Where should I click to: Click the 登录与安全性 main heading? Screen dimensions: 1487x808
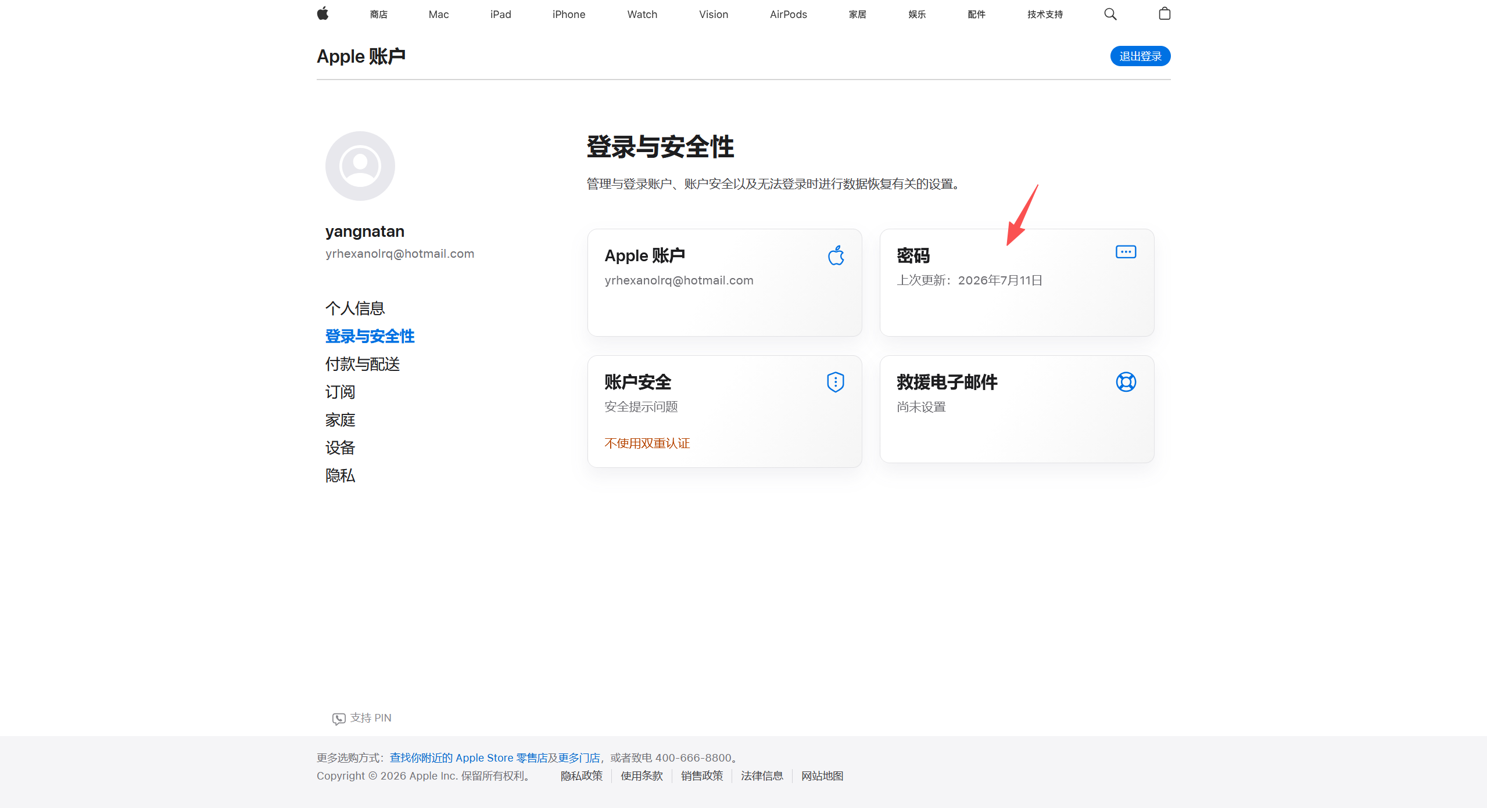coord(660,146)
